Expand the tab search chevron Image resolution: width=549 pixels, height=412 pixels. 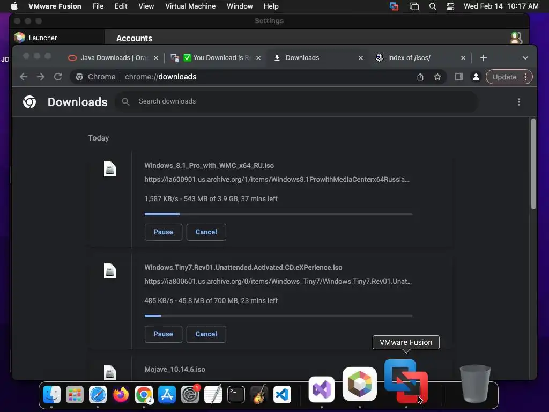coord(525,58)
